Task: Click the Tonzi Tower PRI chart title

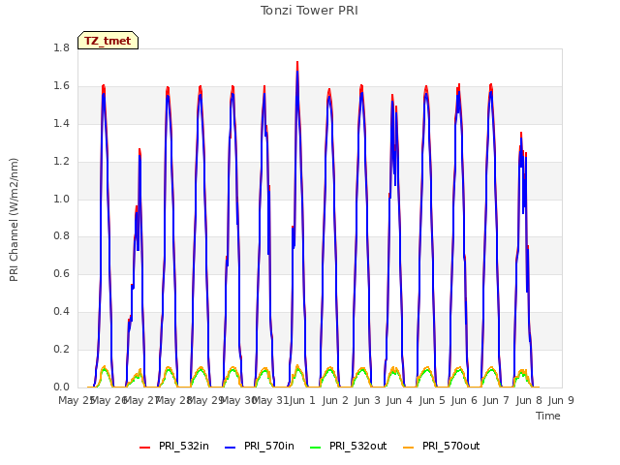Action: coord(309,11)
